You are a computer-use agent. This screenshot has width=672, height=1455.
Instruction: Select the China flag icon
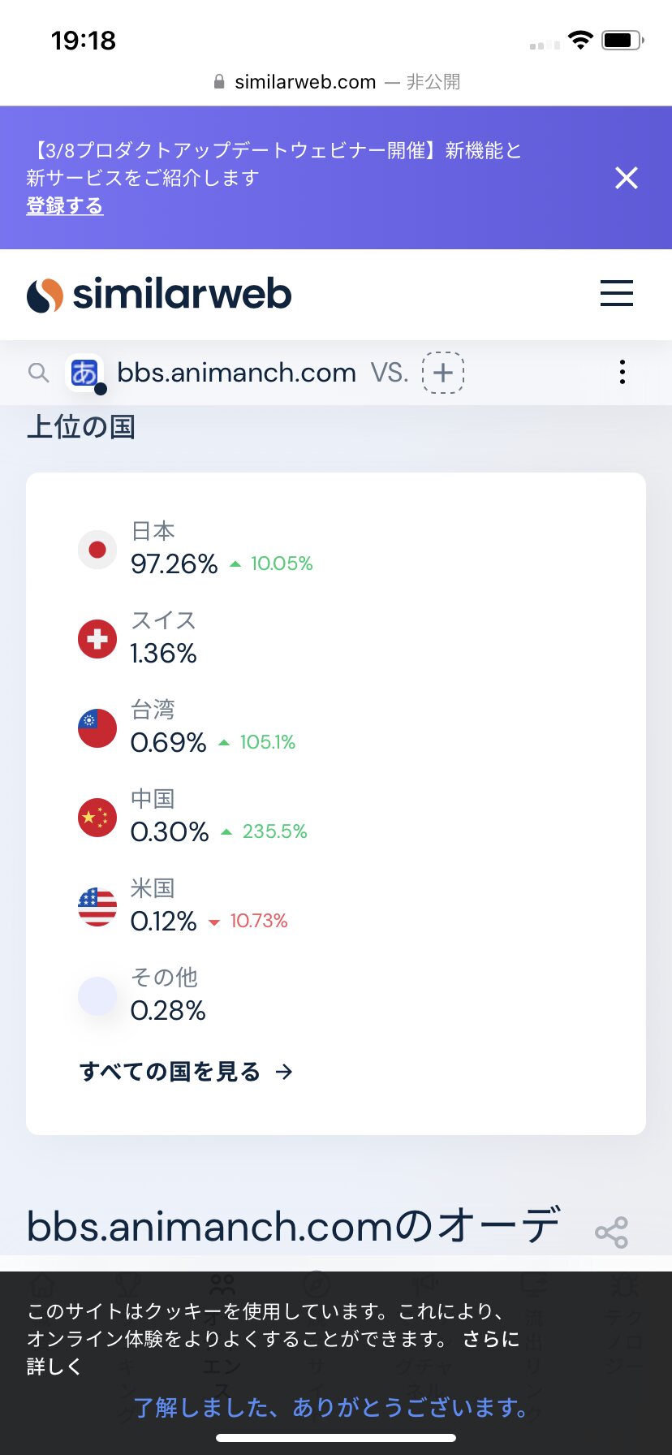pos(97,818)
